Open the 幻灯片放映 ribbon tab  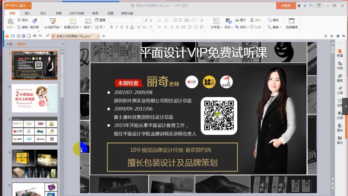point(77,13)
